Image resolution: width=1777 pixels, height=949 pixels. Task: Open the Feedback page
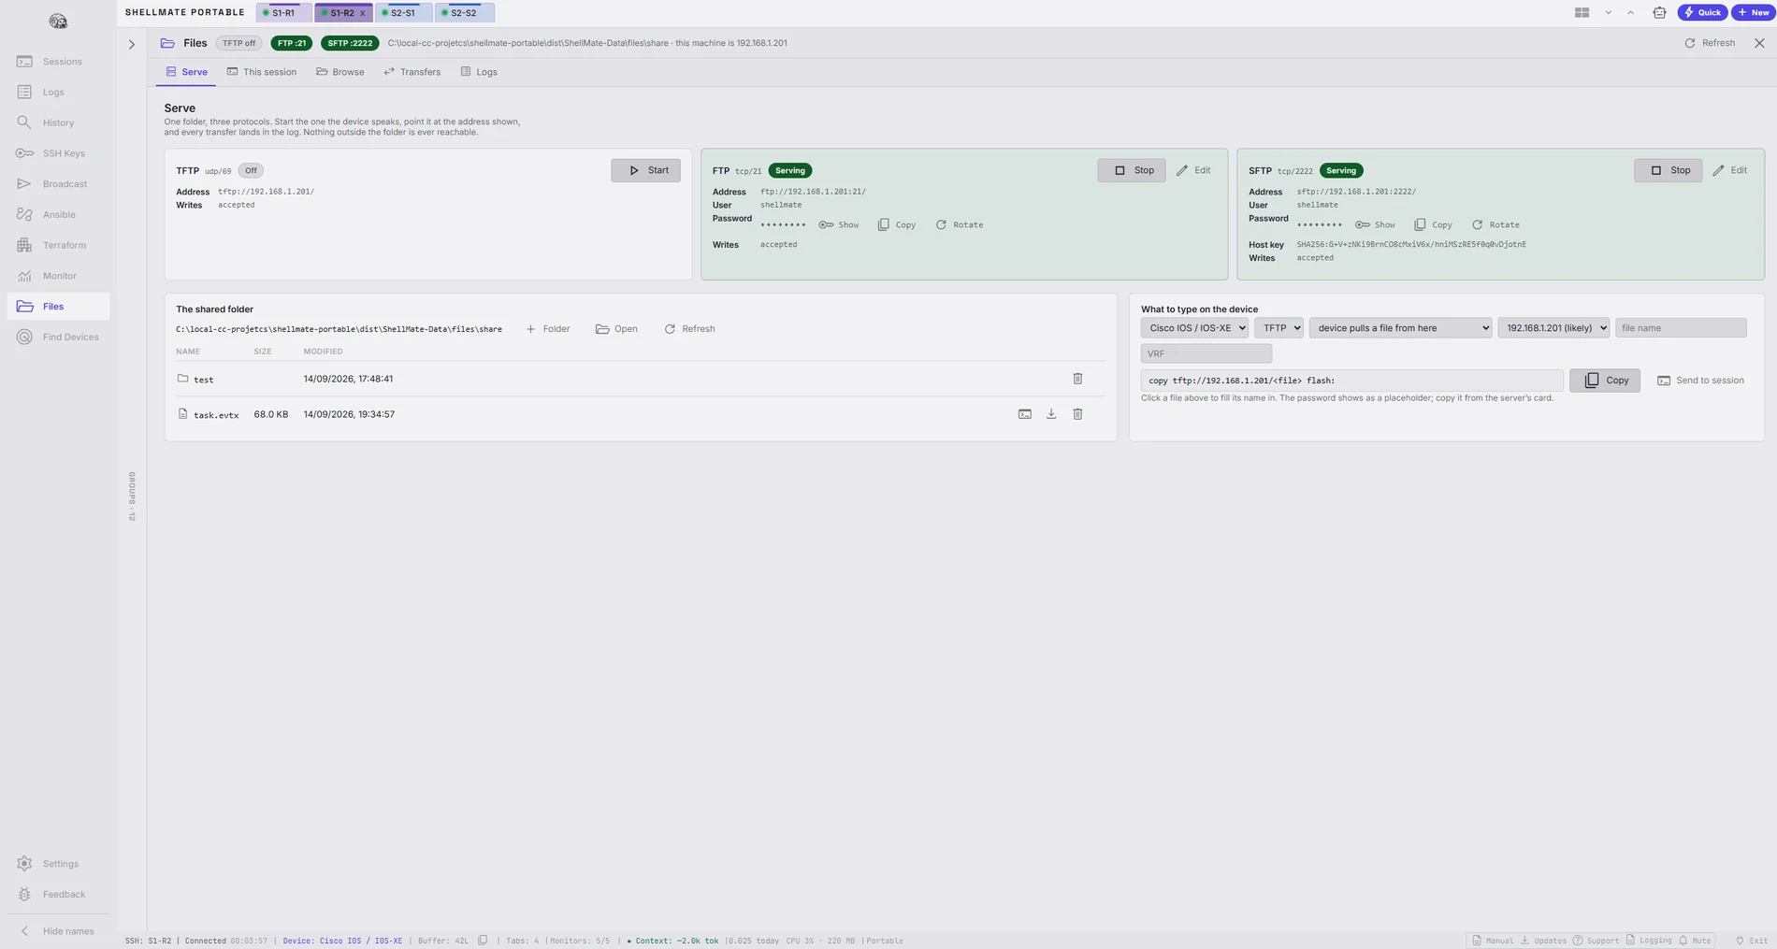[58, 895]
